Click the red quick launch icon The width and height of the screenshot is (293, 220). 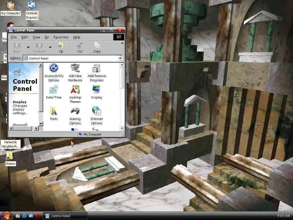point(37,216)
